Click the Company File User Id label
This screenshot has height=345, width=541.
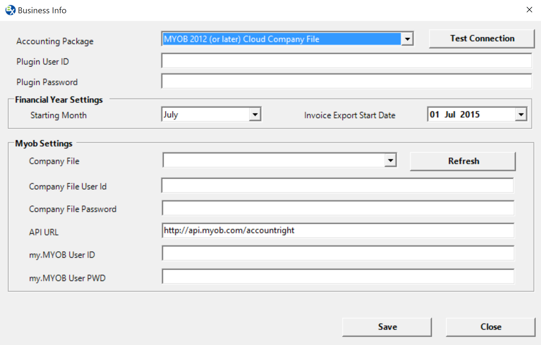click(68, 187)
